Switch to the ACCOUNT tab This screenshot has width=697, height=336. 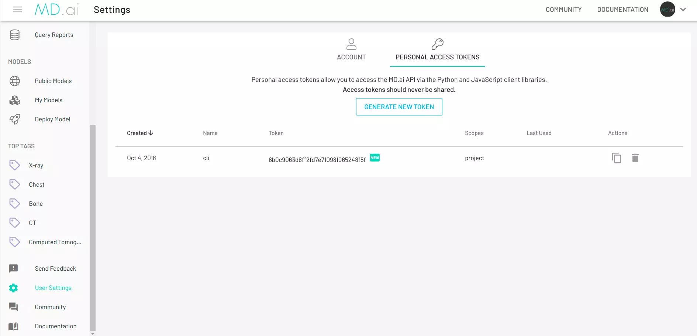tap(351, 51)
